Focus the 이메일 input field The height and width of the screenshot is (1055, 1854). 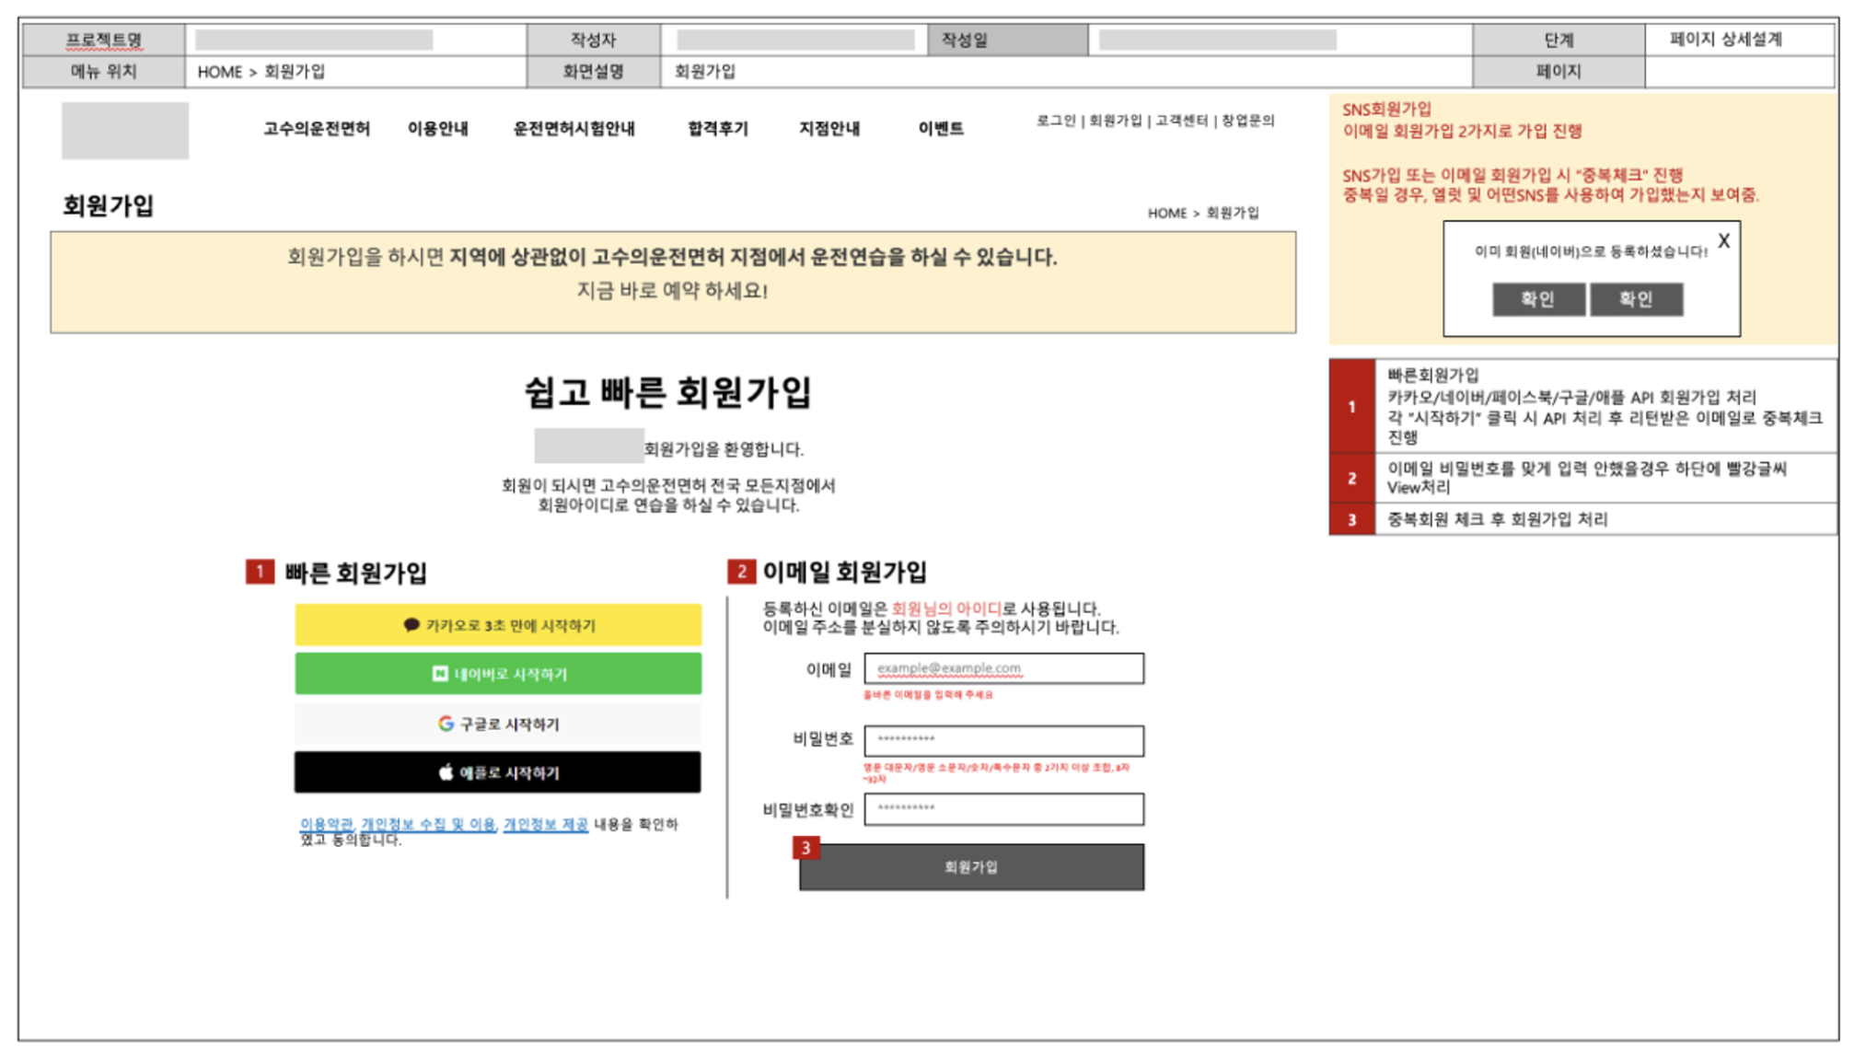(x=1003, y=668)
